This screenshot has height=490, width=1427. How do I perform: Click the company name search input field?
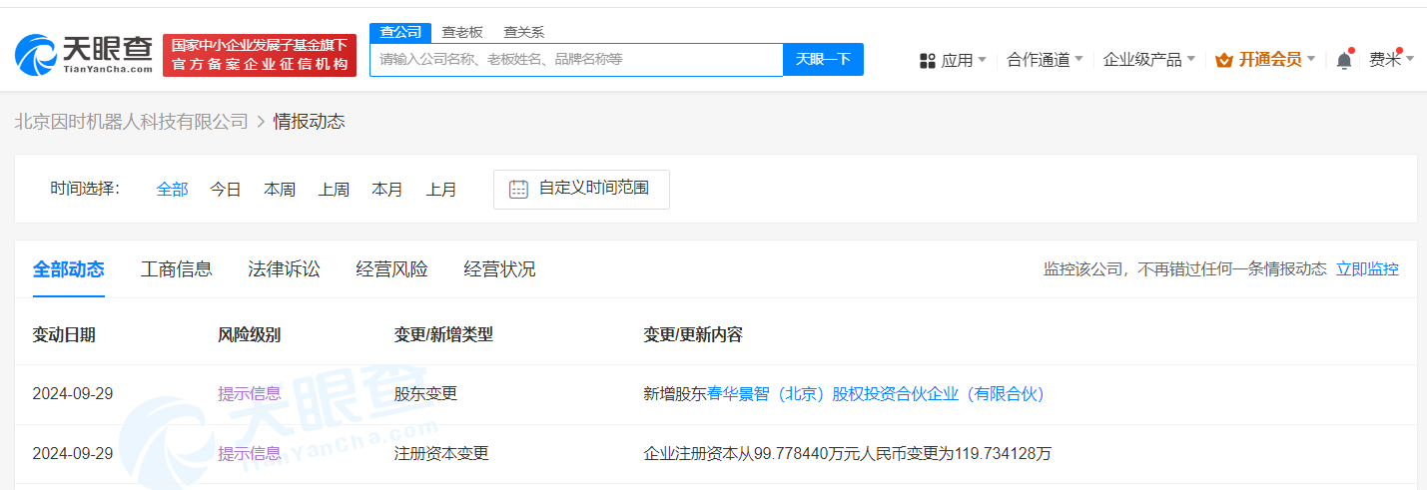[x=576, y=60]
